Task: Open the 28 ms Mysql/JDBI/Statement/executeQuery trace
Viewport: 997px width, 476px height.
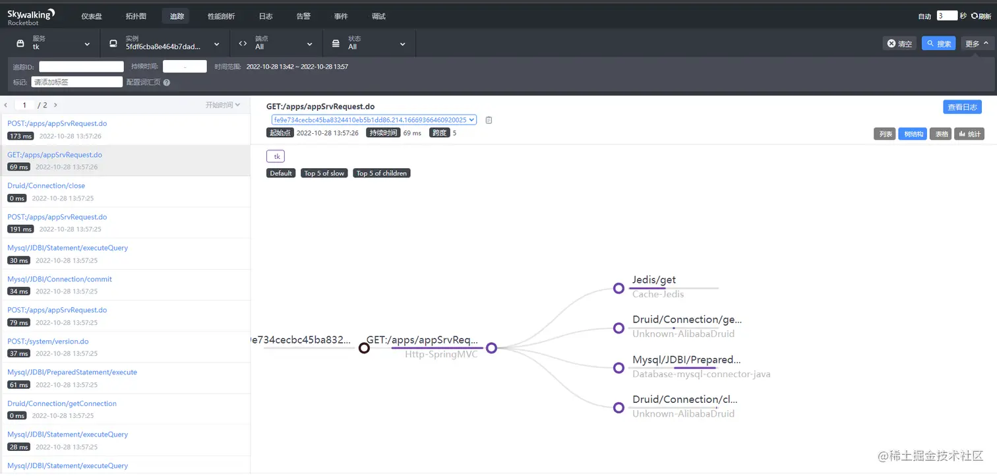Action: coord(125,440)
